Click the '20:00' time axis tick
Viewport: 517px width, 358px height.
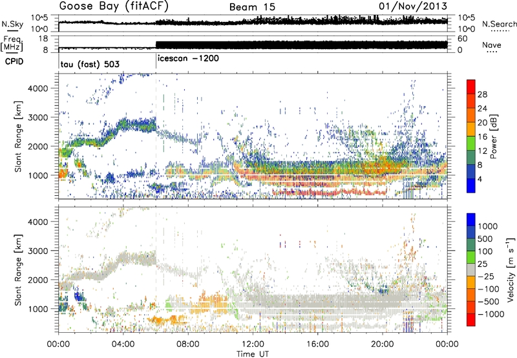382,344
